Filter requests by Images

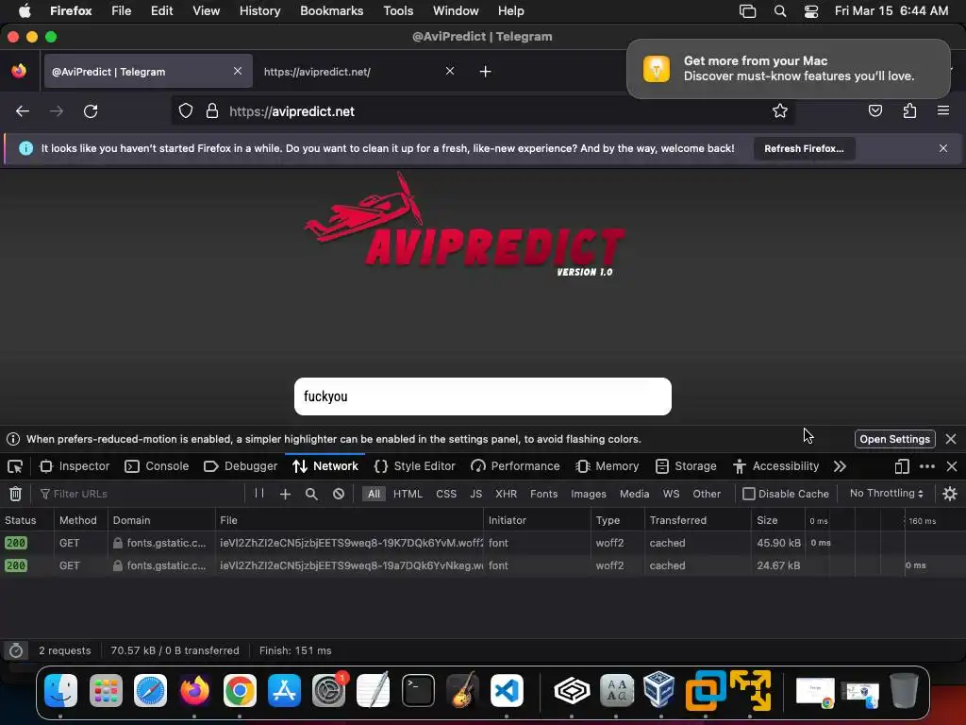click(x=589, y=494)
